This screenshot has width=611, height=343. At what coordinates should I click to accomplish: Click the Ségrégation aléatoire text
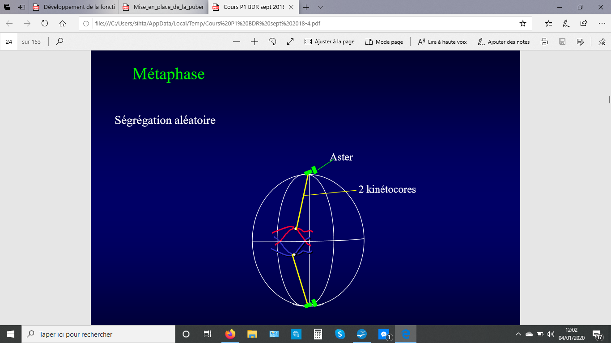click(x=165, y=120)
